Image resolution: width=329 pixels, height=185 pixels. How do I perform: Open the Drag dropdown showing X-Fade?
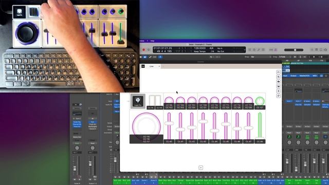285,57
